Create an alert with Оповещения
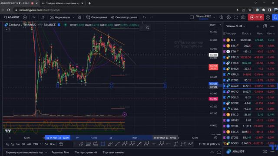The image size is (278, 156). (96, 17)
